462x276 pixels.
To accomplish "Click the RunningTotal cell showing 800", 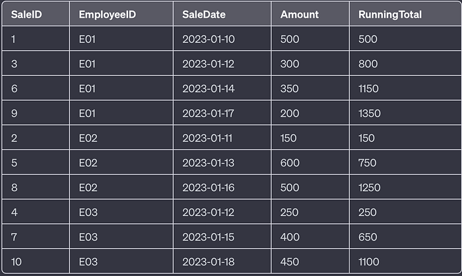I will 405,64.
